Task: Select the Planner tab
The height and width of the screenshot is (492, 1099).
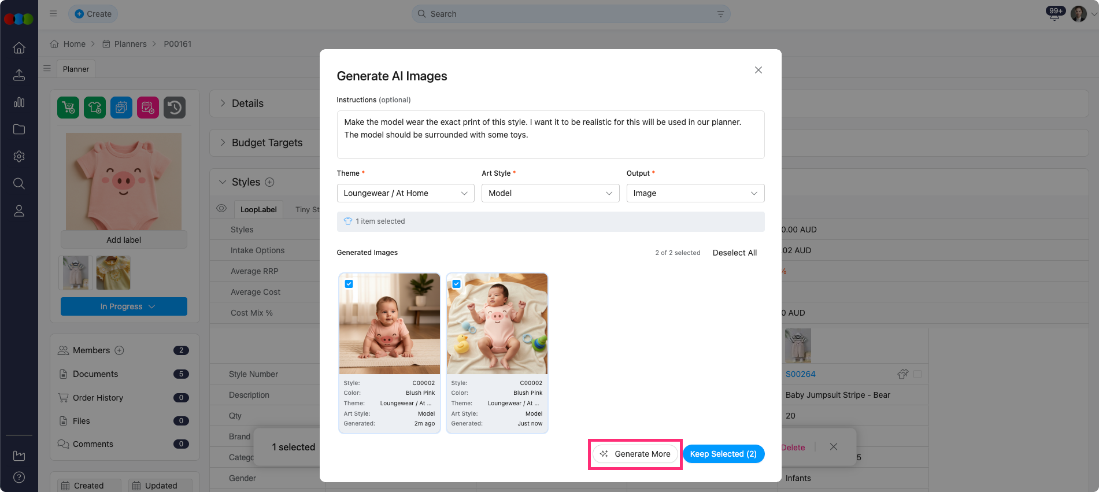Action: (x=76, y=69)
